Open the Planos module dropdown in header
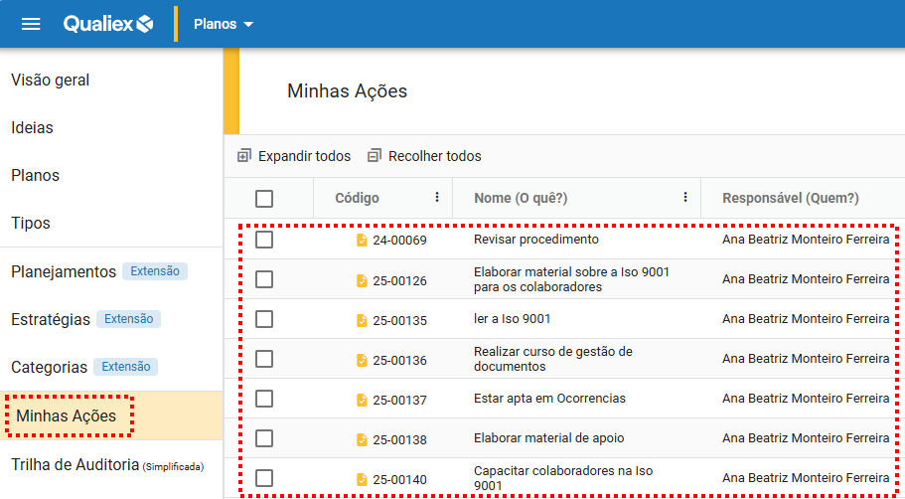 tap(224, 24)
